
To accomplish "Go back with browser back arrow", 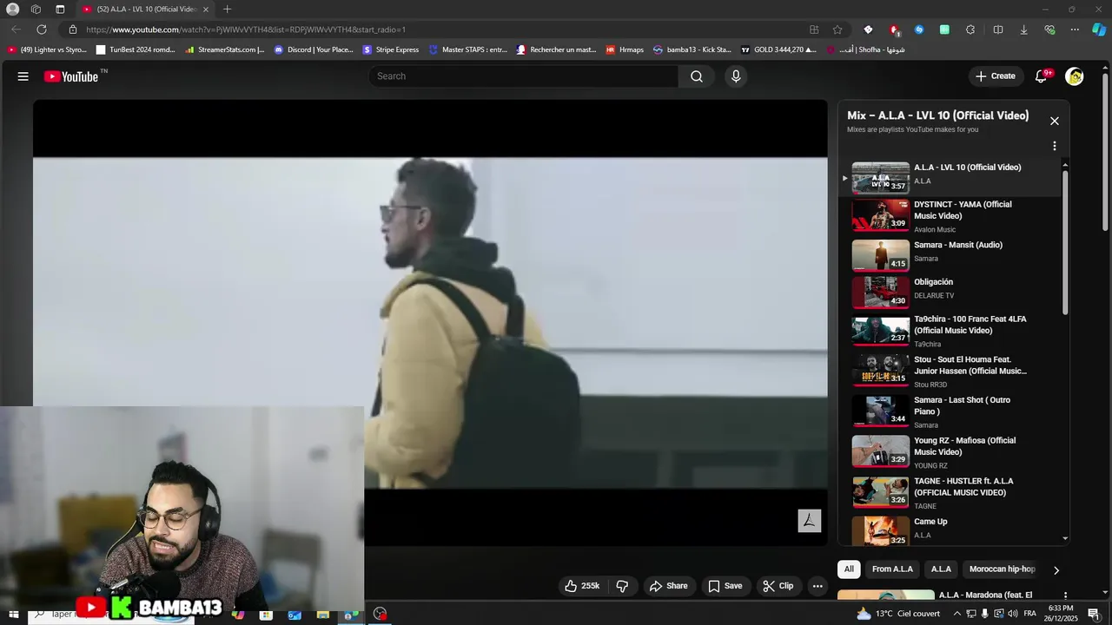I will coord(16,30).
